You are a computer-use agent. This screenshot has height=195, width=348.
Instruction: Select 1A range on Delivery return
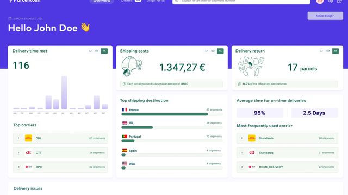click(x=335, y=51)
